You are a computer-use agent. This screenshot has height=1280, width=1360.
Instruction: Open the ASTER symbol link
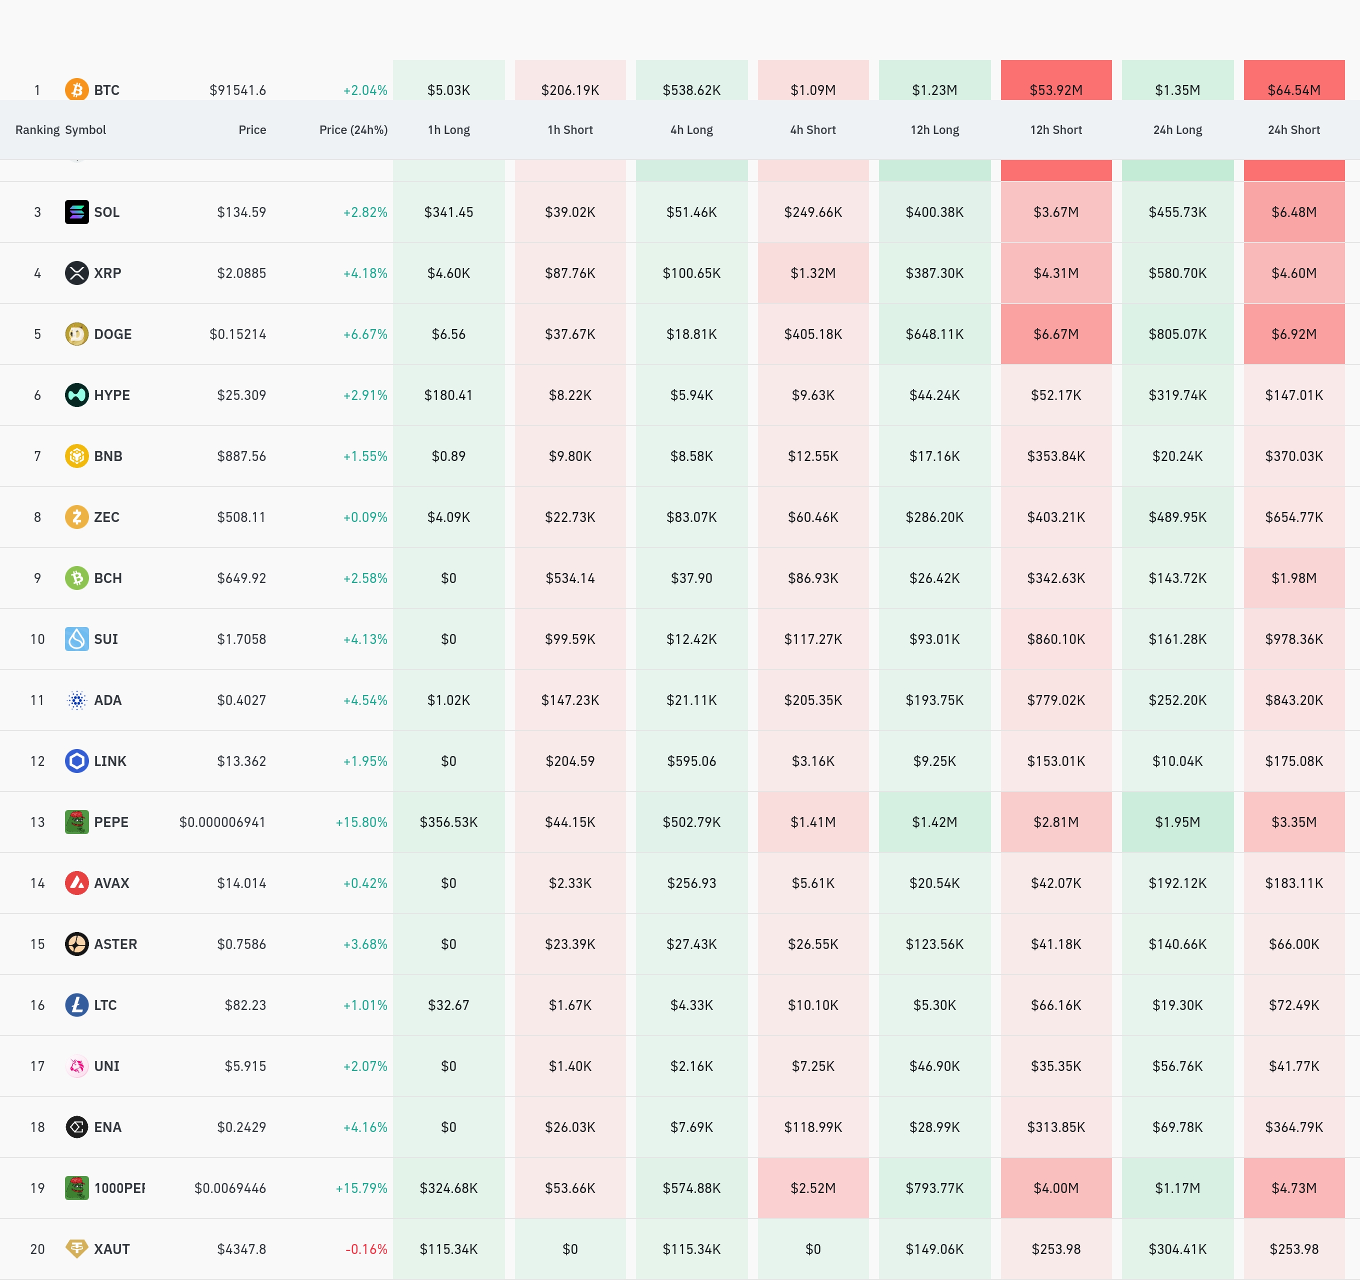point(115,944)
